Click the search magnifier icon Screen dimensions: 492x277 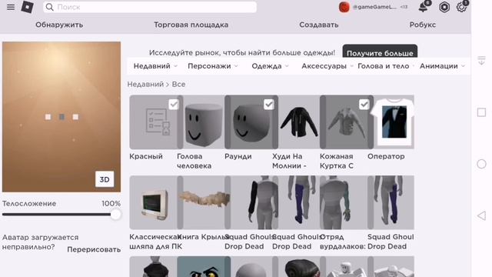point(49,7)
